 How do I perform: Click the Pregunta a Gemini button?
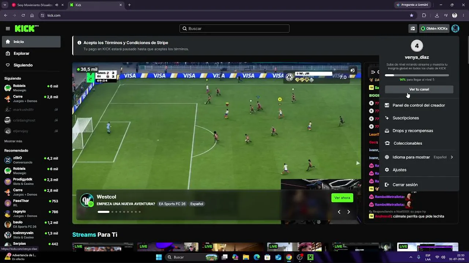[x=412, y=5]
